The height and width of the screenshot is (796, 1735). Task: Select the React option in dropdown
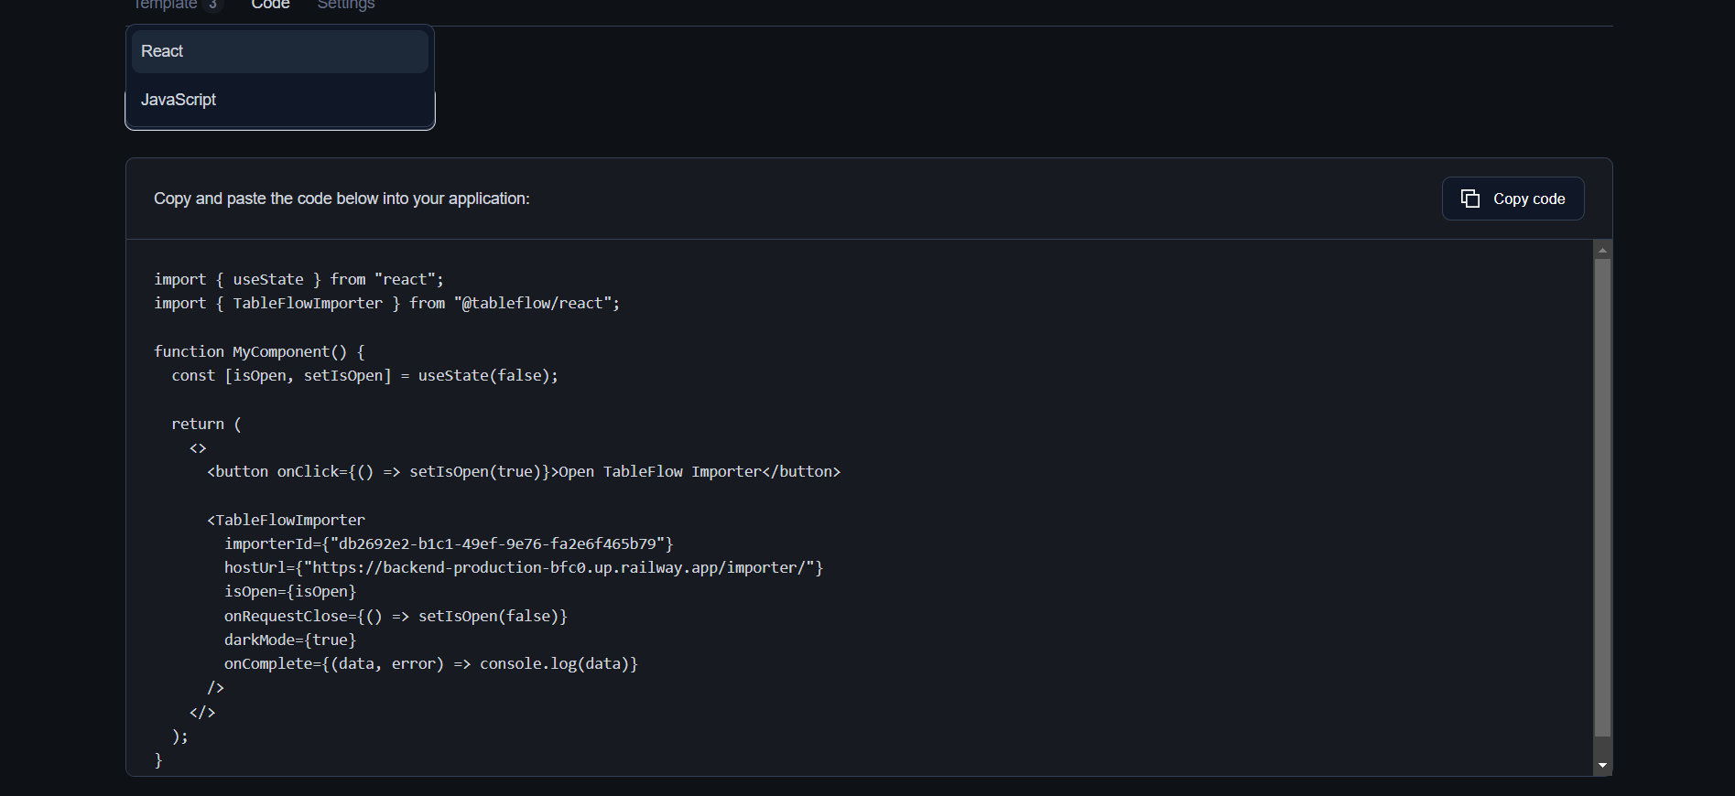(279, 51)
